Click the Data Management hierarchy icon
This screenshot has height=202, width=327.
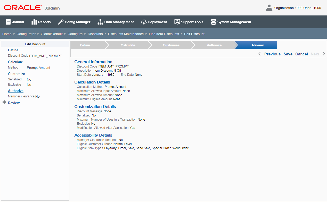pyautogui.click(x=100, y=22)
